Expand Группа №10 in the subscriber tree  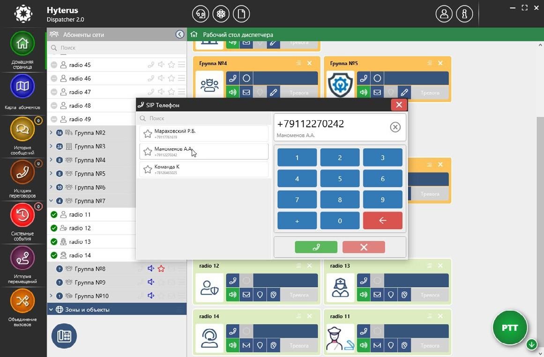51,296
